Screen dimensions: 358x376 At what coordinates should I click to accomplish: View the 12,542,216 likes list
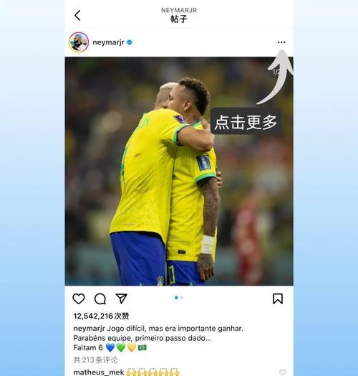(101, 316)
